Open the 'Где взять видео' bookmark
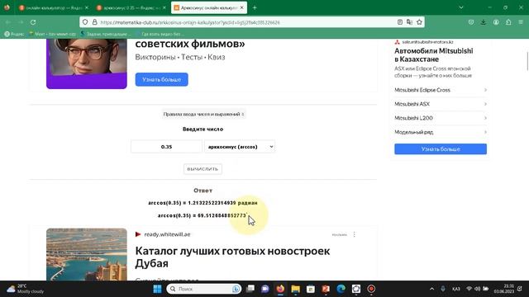 (x=160, y=34)
